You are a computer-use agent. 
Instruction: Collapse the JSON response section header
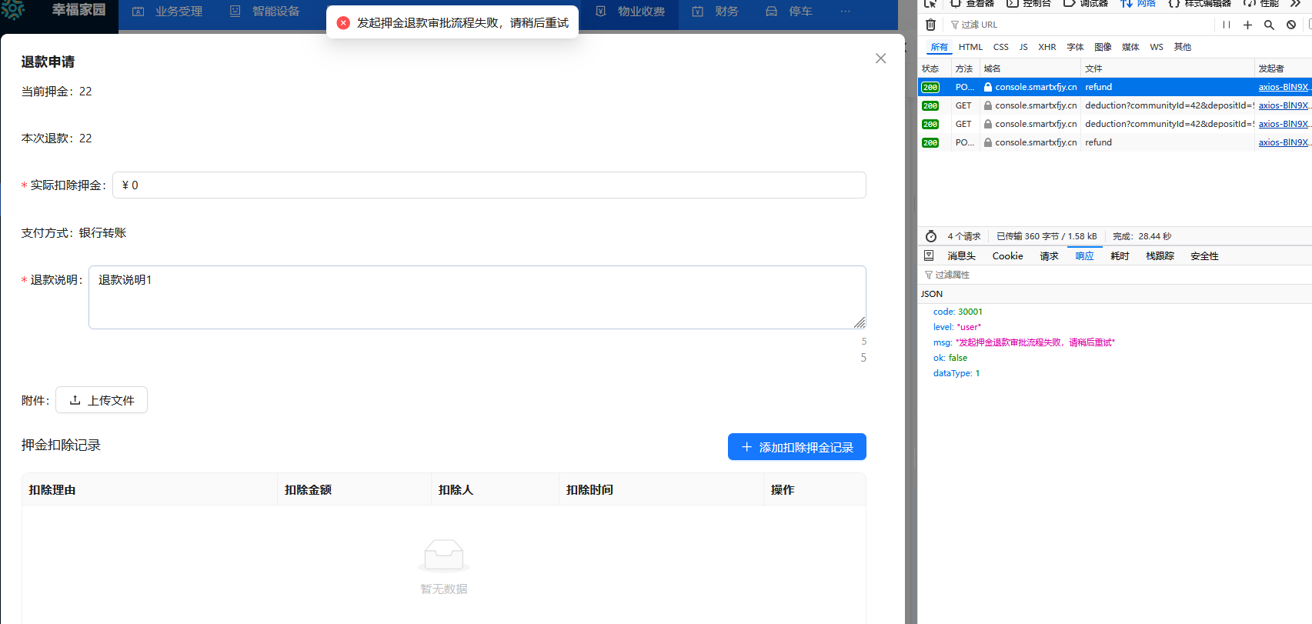coord(1115,294)
